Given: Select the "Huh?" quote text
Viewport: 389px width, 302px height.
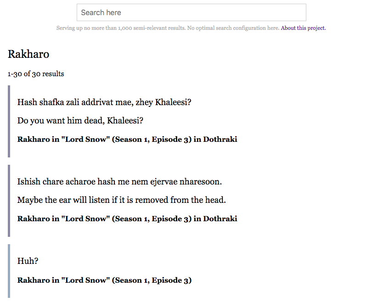Looking at the screenshot, I should pyautogui.click(x=28, y=261).
